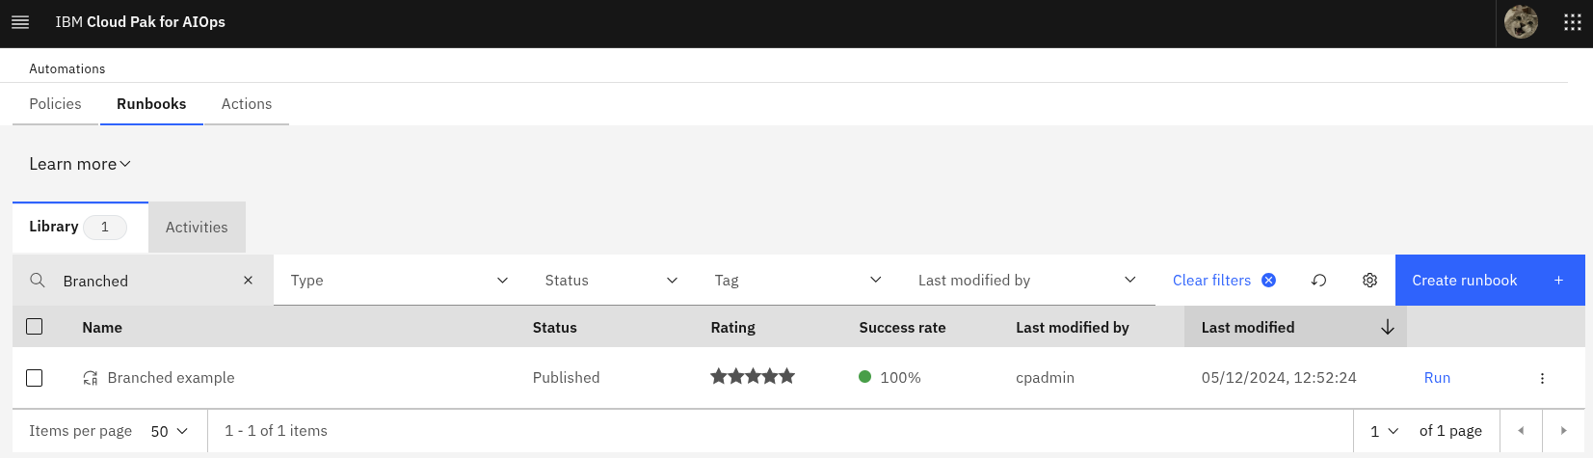Sort by Last modified column
This screenshot has width=1593, height=458.
1295,328
